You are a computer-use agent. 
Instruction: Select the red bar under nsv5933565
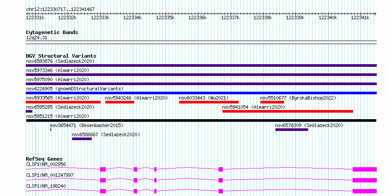[63, 102]
